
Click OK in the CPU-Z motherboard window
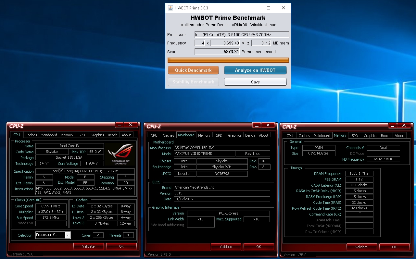(x=258, y=247)
